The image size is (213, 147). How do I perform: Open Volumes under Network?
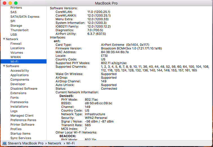point(17,53)
